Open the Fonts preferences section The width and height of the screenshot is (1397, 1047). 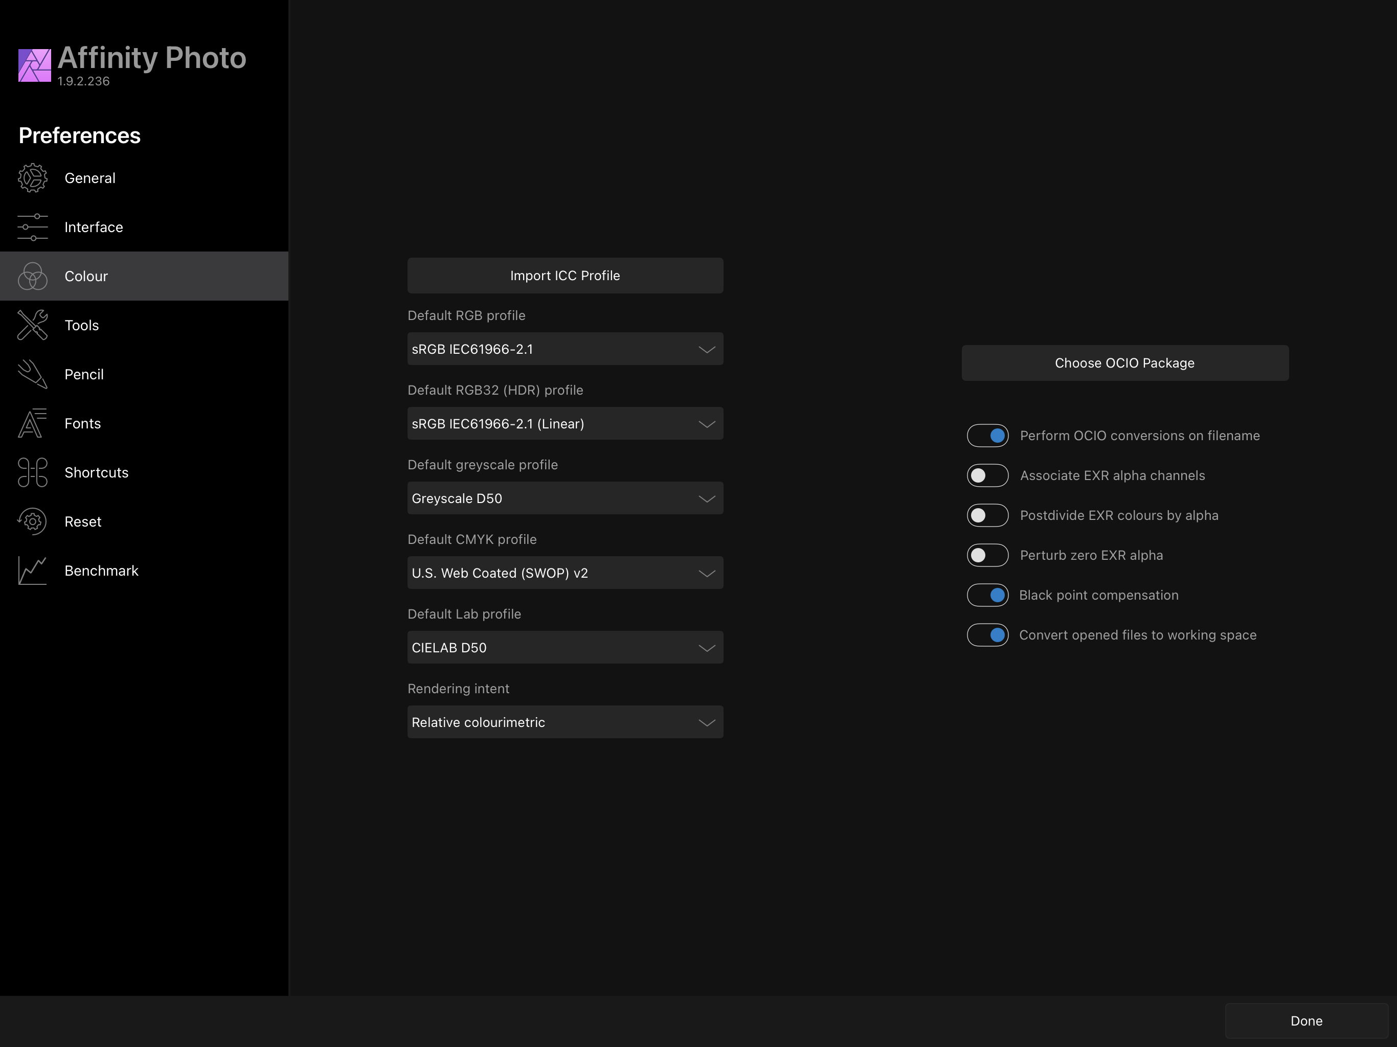pos(144,424)
